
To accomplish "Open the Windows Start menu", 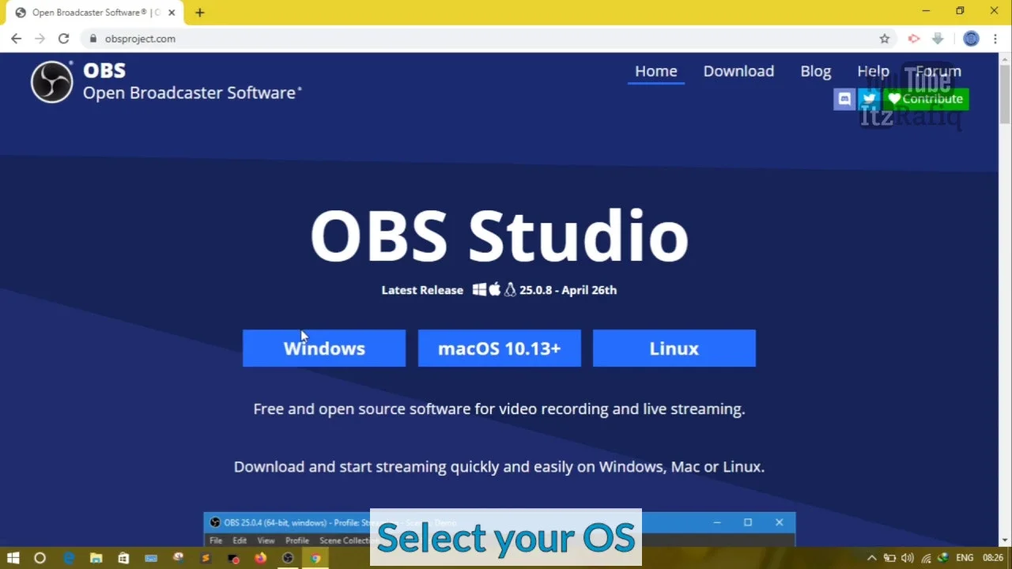I will pyautogui.click(x=13, y=558).
